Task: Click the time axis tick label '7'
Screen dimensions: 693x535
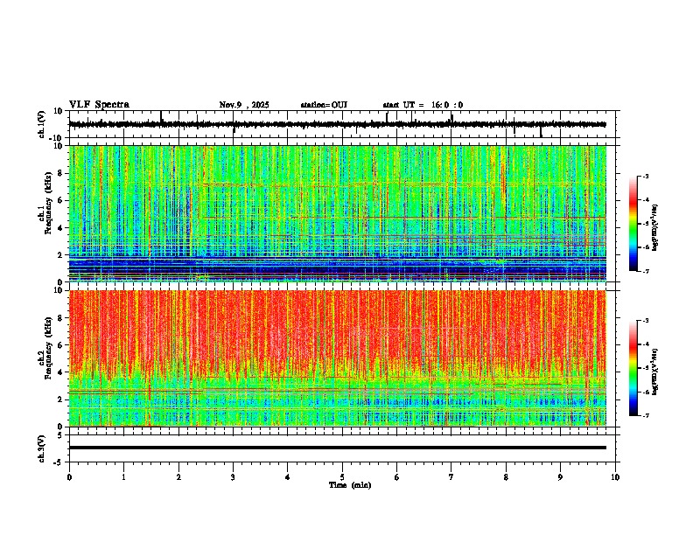Action: click(451, 477)
